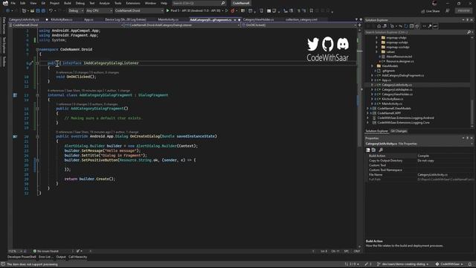Open the Analyze menu
This screenshot has height=268, width=476.
[x=104, y=3]
